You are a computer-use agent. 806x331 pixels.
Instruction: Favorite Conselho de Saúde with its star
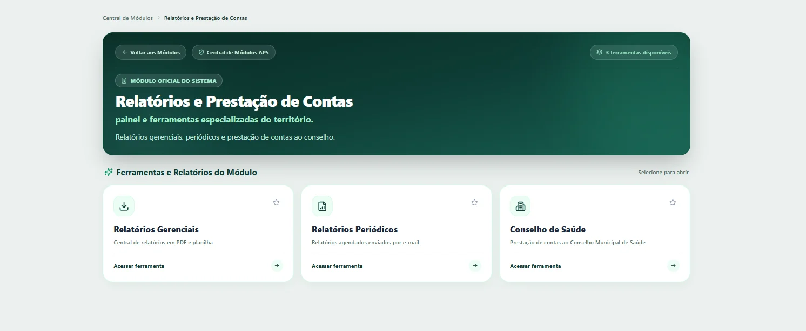point(673,203)
